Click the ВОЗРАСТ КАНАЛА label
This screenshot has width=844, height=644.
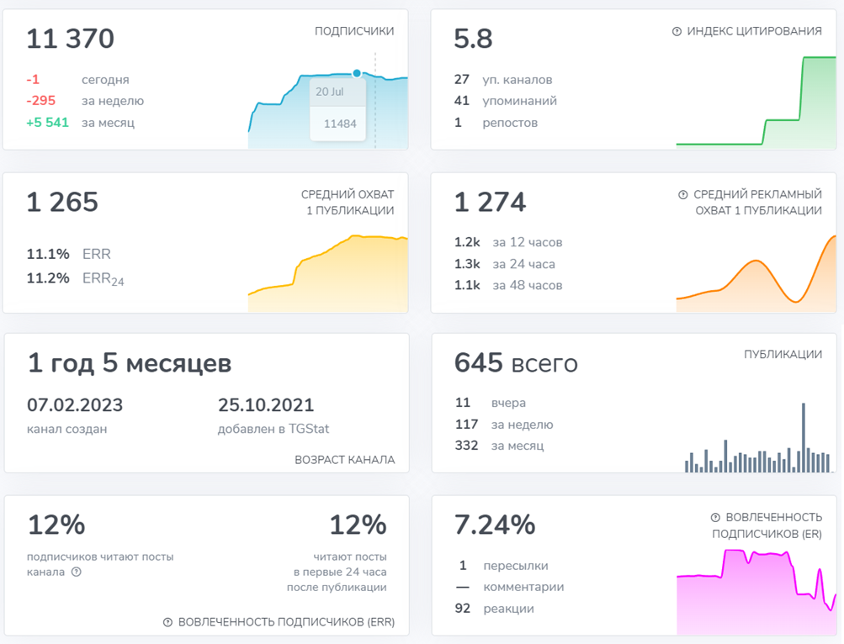coord(344,461)
